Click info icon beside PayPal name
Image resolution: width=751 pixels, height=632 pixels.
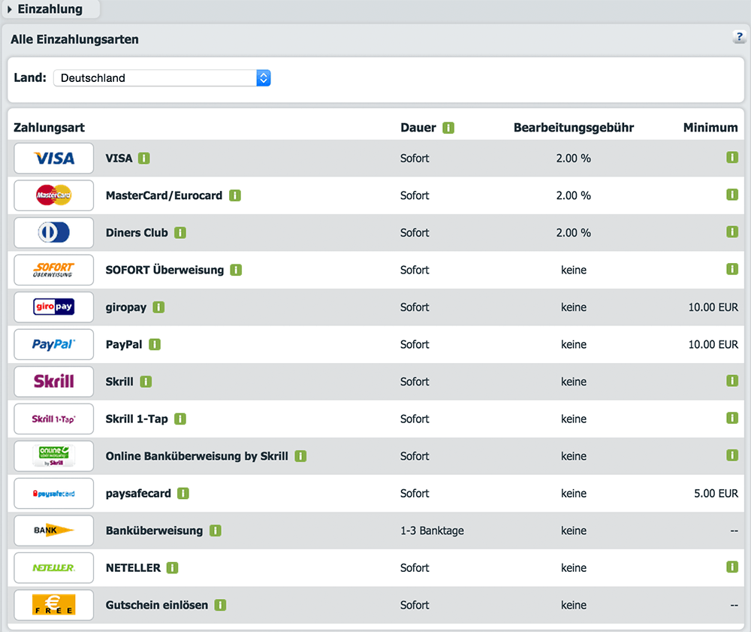155,344
